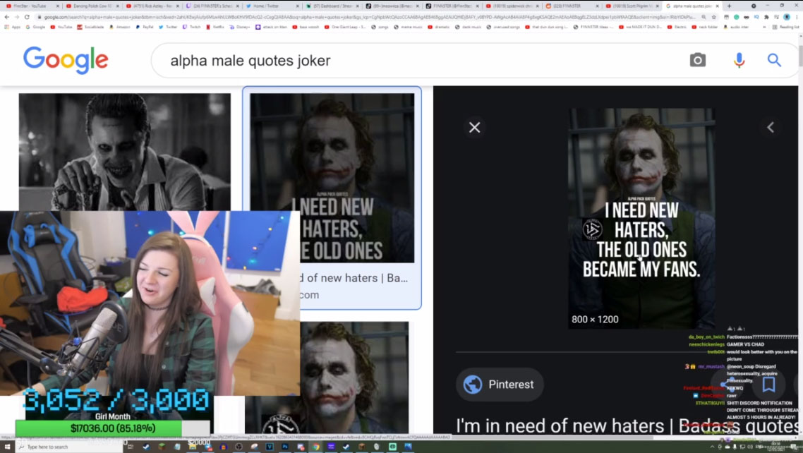Open the 'attack on titan' bookmark
The width and height of the screenshot is (803, 453).
(272, 27)
